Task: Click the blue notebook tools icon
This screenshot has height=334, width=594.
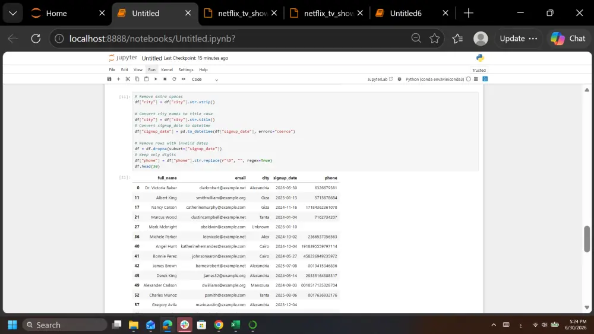Action: (x=485, y=79)
